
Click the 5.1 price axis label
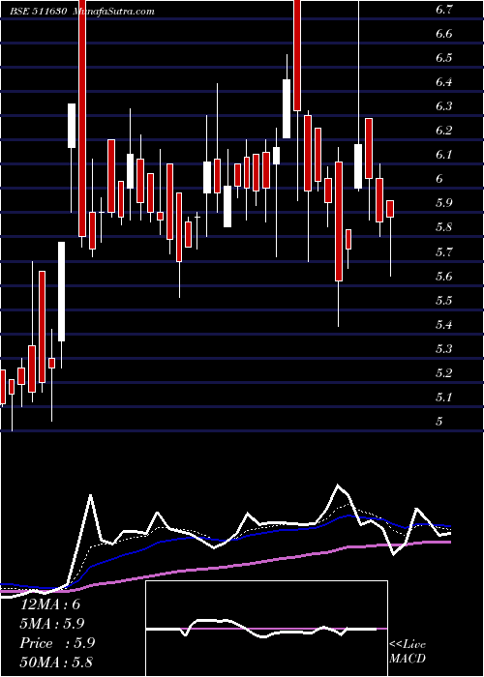pyautogui.click(x=444, y=397)
